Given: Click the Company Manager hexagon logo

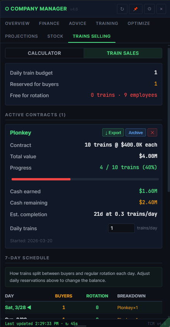Looking at the screenshot, I should pyautogui.click(x=7, y=9).
